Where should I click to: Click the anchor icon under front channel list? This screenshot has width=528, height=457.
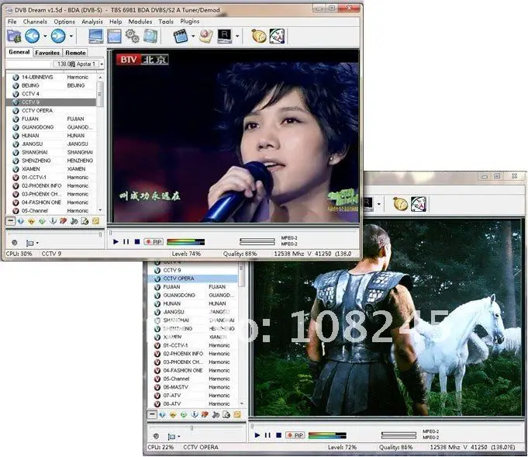tap(53, 221)
